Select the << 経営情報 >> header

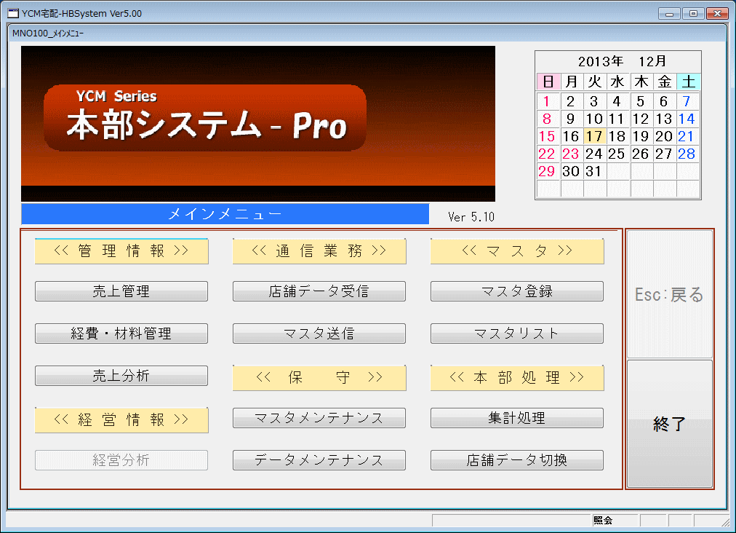pyautogui.click(x=121, y=420)
